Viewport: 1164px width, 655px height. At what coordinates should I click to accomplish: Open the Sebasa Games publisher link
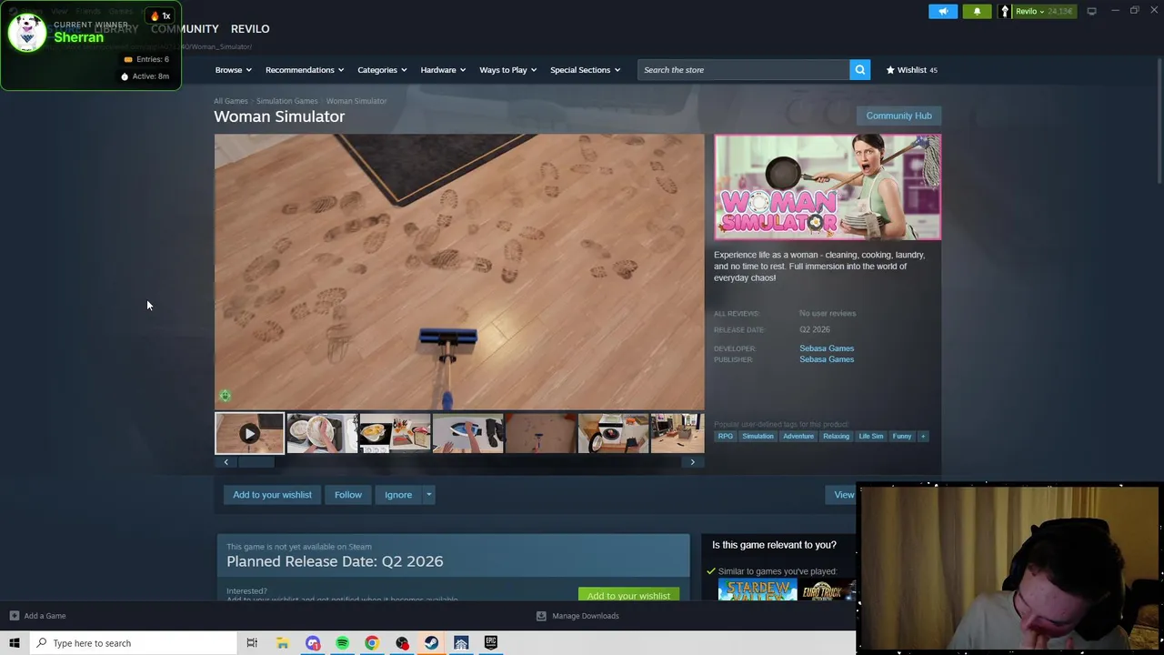[x=827, y=359]
